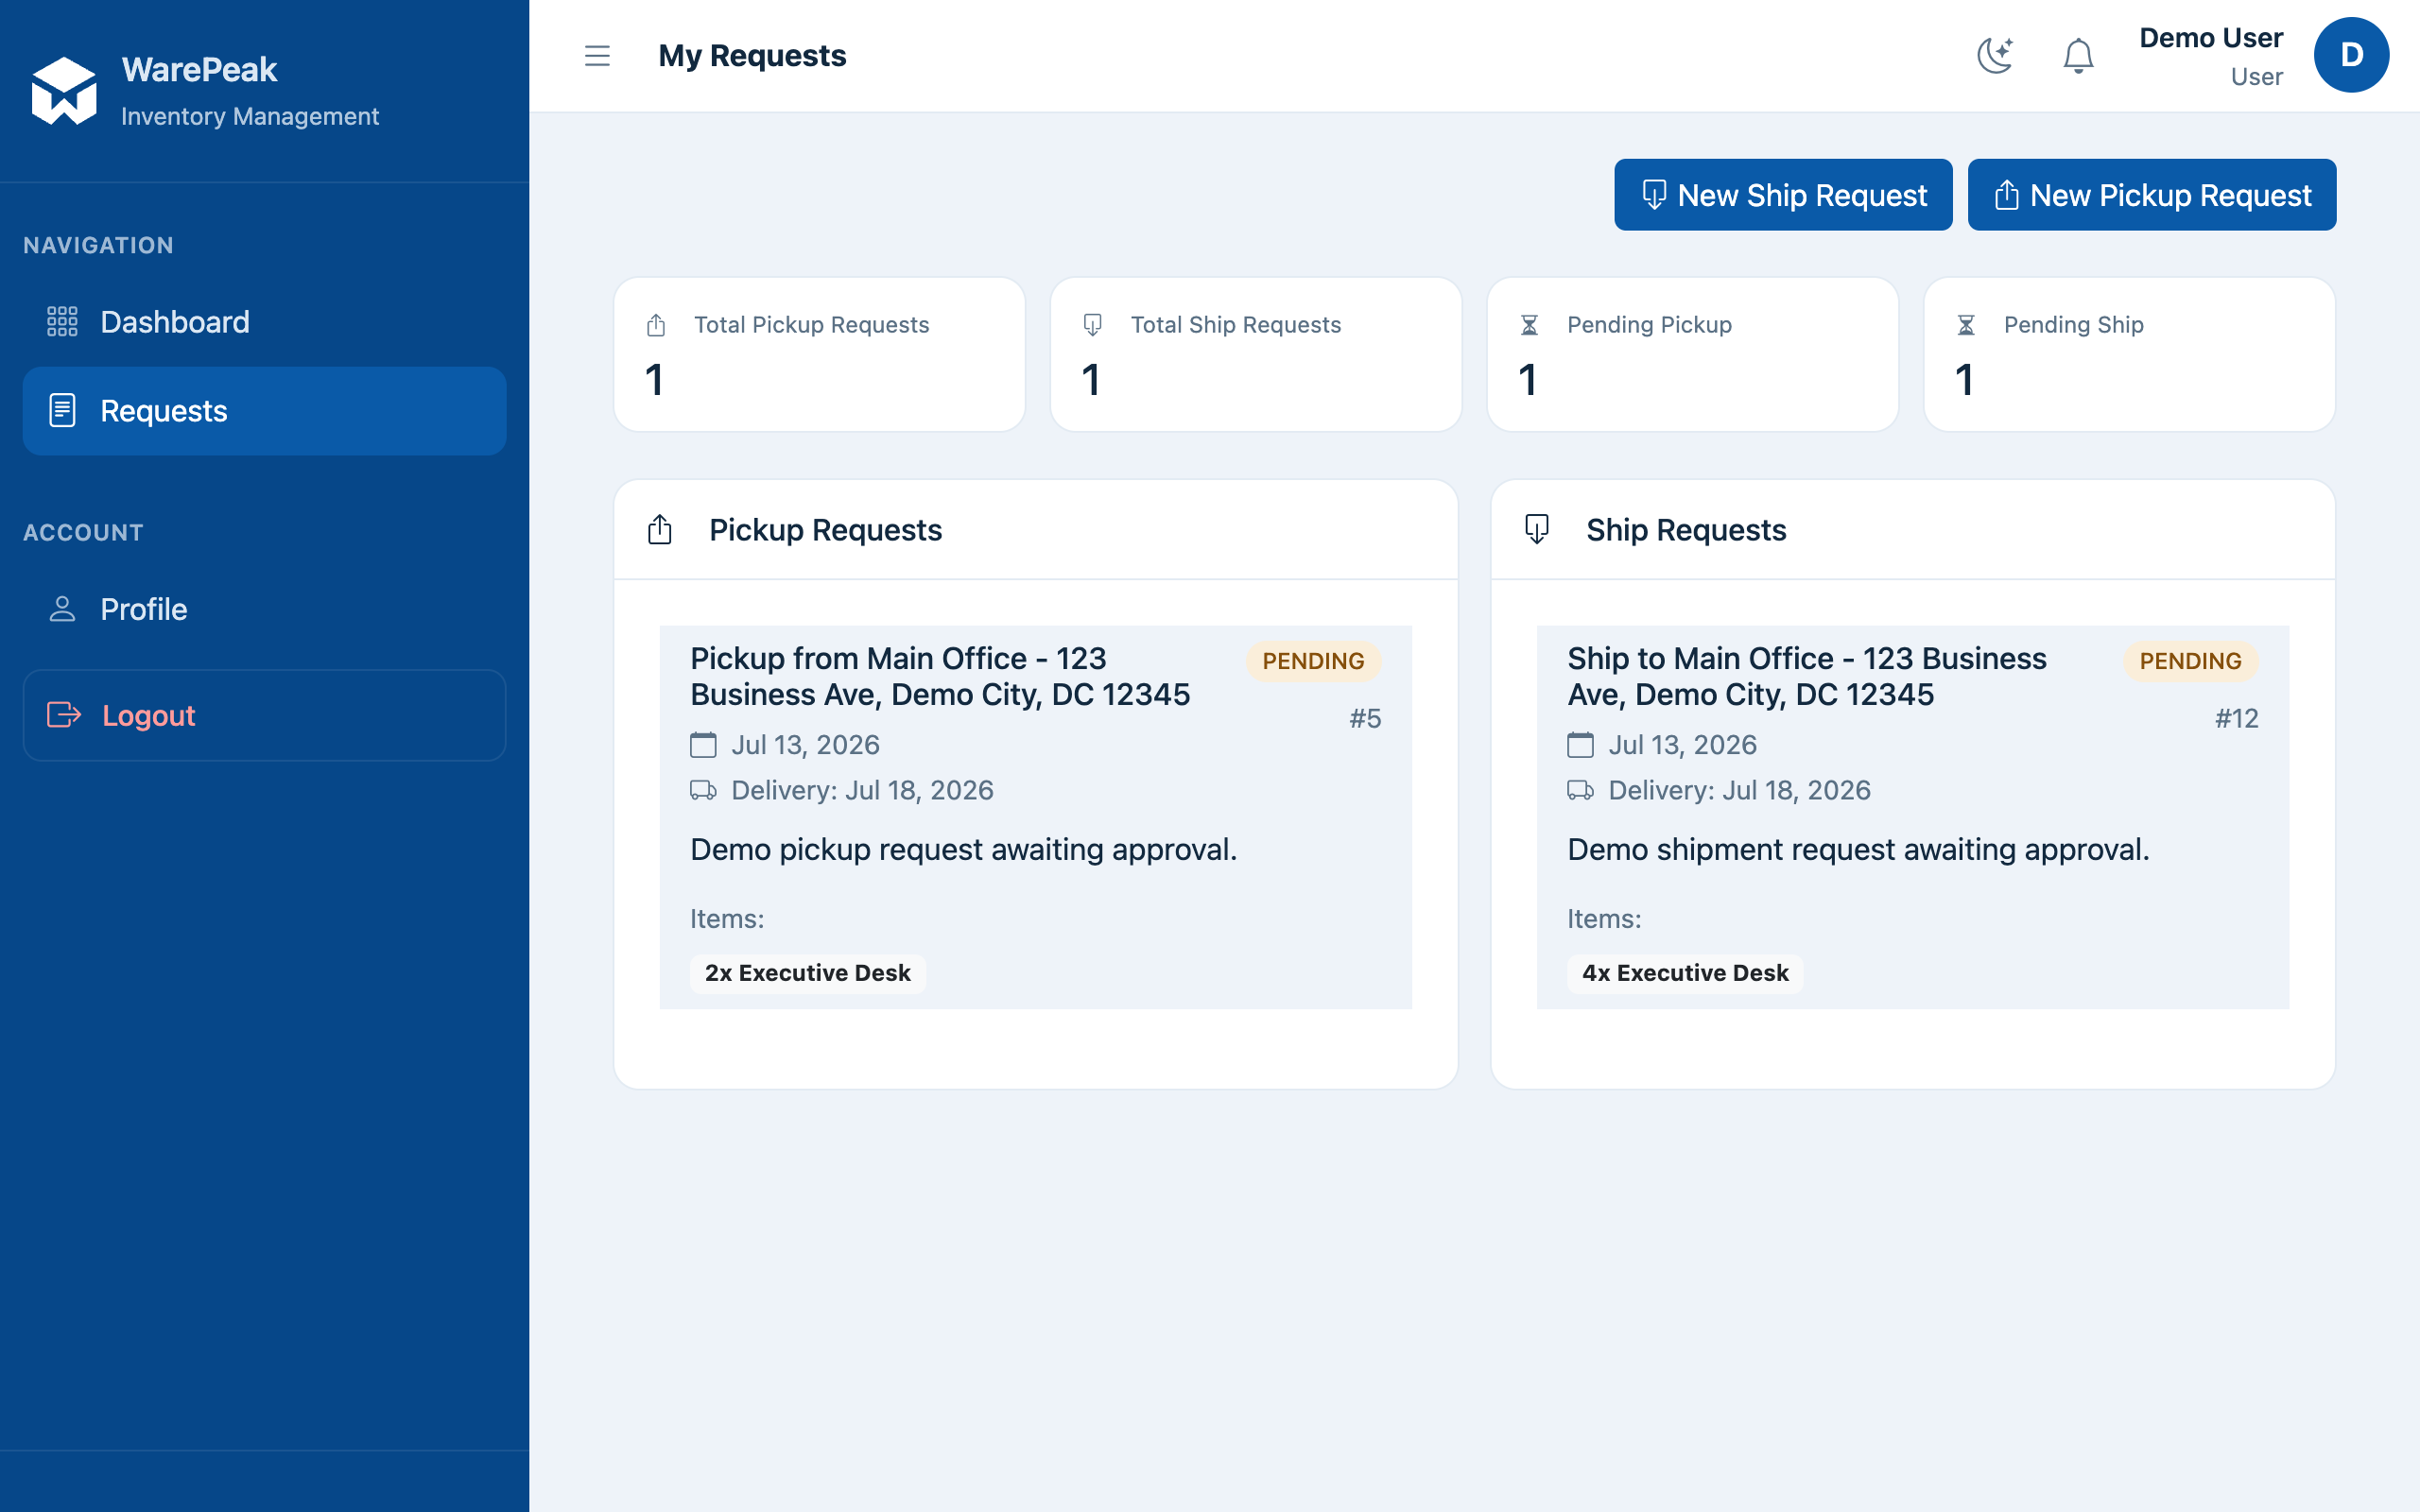The height and width of the screenshot is (1512, 2420).
Task: Click the Profile person icon
Action: (62, 609)
